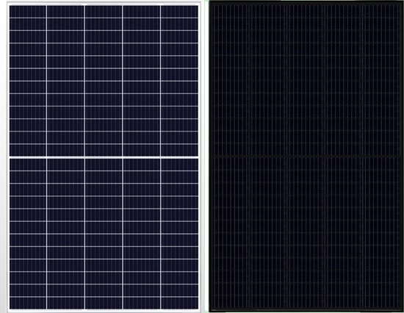The image size is (404, 313).
Task: Click the light gap between the two solar panels
Action: pos(205,156)
